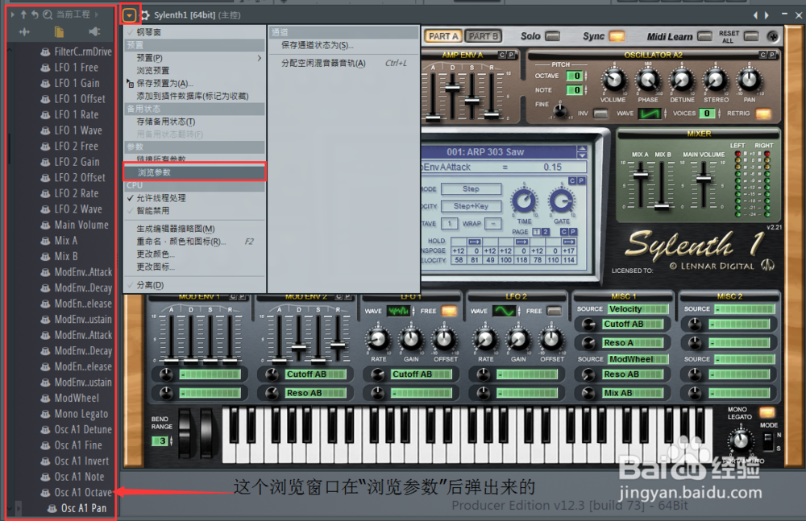Change LFO 2 WAVE shape
The width and height of the screenshot is (806, 521).
click(x=505, y=311)
